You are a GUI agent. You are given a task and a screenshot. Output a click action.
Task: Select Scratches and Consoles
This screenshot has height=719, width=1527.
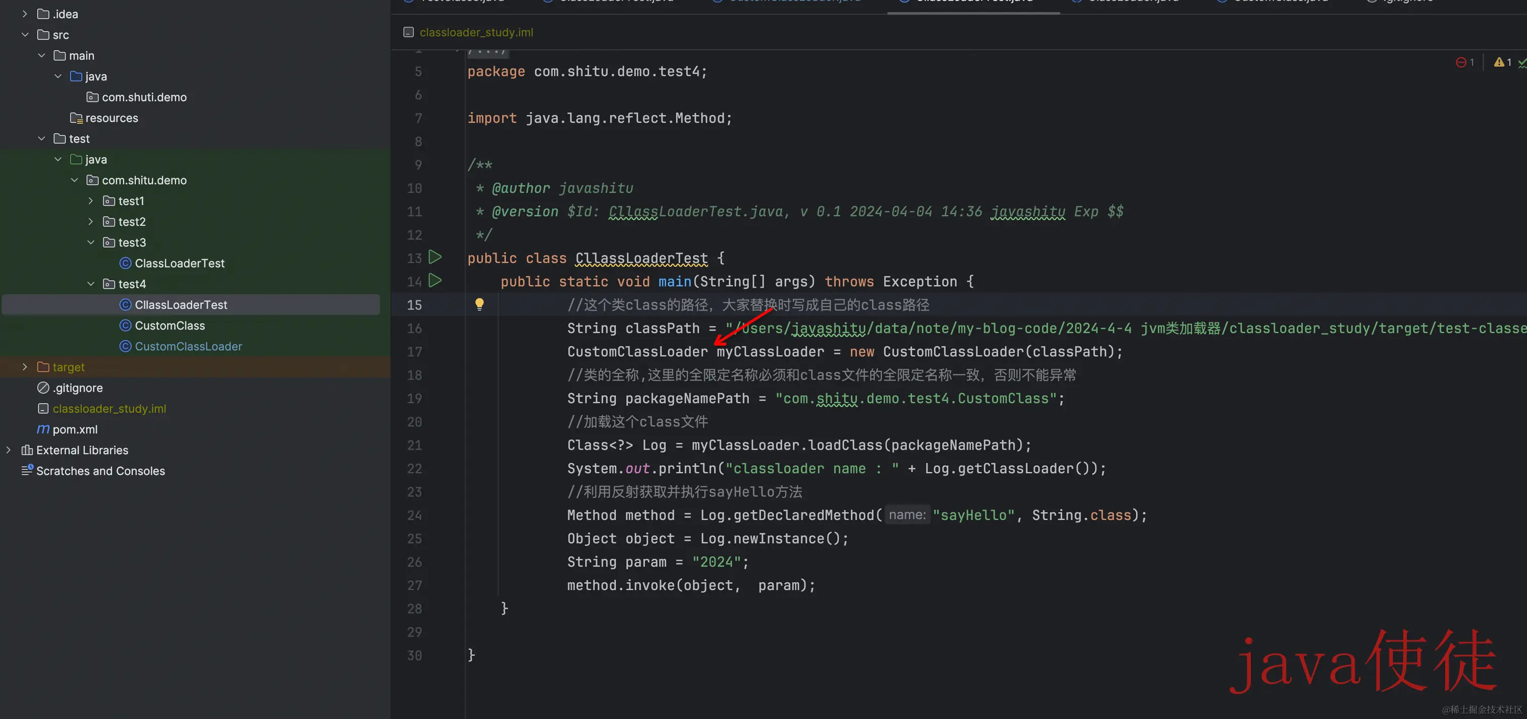(x=100, y=470)
